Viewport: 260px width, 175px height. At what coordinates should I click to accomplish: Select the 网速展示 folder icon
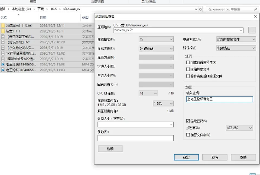pyautogui.click(x=3, y=25)
